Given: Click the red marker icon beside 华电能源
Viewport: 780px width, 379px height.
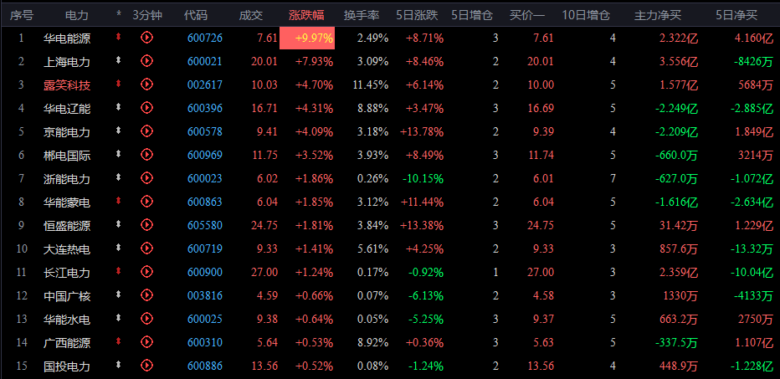Looking at the screenshot, I should click(118, 36).
